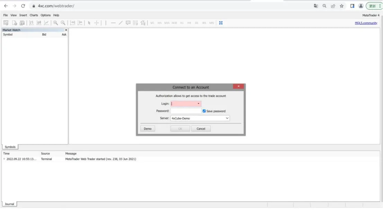Select the M15 timeframe
The height and width of the screenshot is (210, 383).
[167, 23]
